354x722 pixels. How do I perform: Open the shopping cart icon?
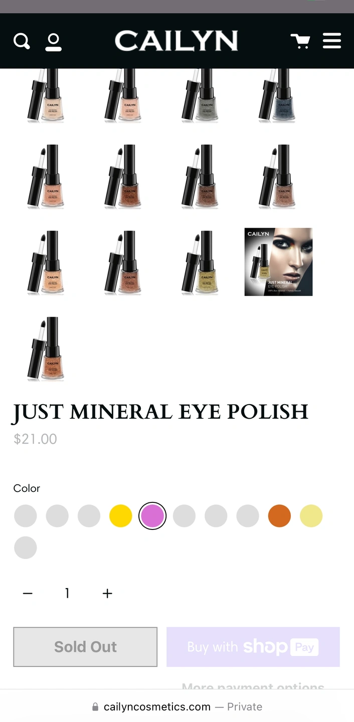click(300, 41)
